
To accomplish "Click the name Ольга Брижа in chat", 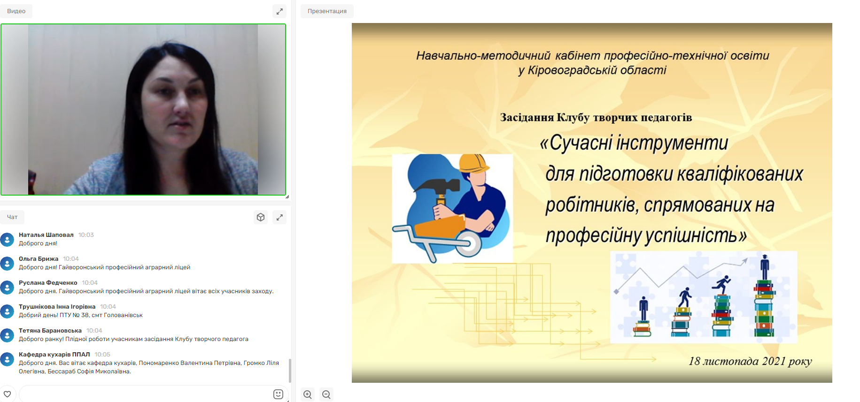I will (x=39, y=259).
